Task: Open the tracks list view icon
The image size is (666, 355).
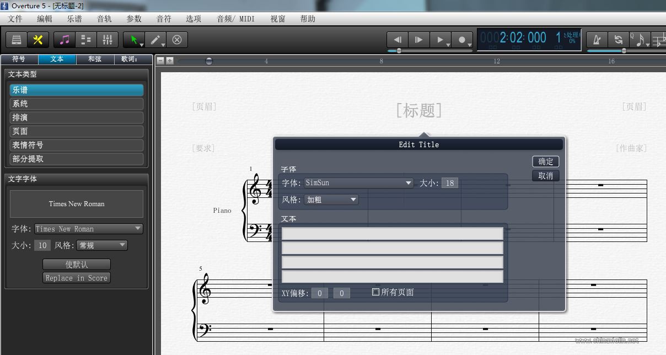Action: tap(86, 40)
